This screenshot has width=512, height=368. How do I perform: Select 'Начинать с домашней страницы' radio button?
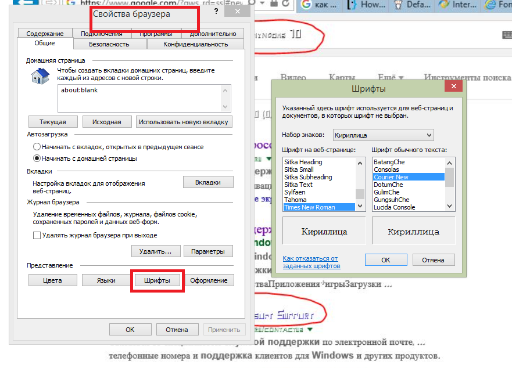click(x=37, y=158)
